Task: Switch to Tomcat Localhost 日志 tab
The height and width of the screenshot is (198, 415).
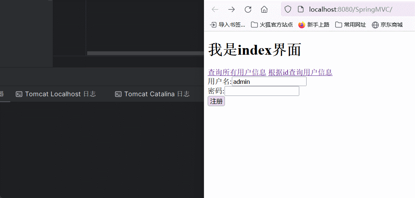Action: [56, 94]
